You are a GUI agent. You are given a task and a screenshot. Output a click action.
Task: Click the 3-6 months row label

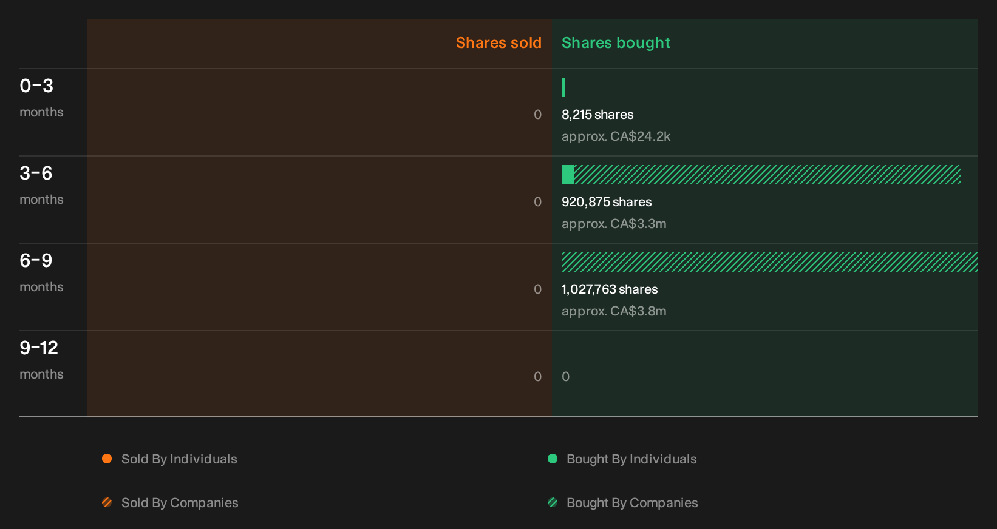41,185
